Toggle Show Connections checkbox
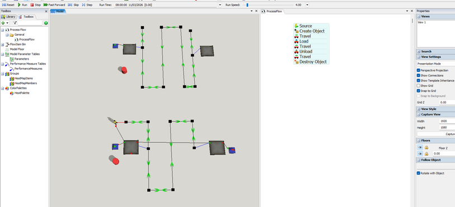This screenshot has width=455, height=207. [419, 75]
